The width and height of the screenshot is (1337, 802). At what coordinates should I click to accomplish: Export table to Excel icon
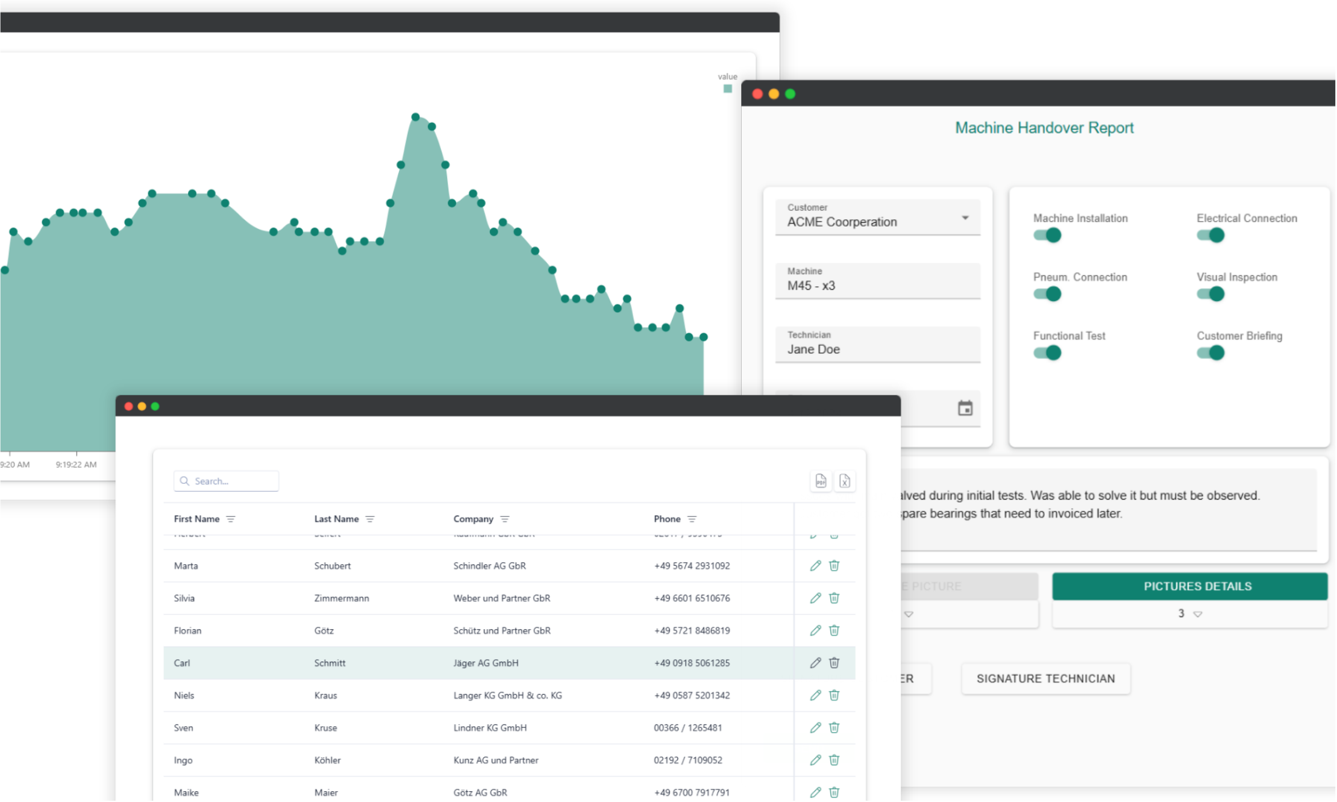845,481
